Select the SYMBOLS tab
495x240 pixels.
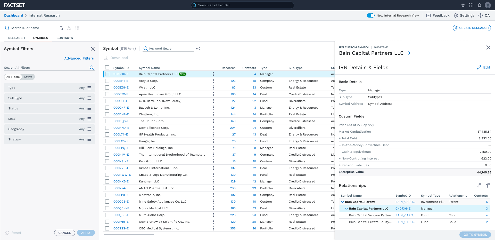(x=41, y=38)
